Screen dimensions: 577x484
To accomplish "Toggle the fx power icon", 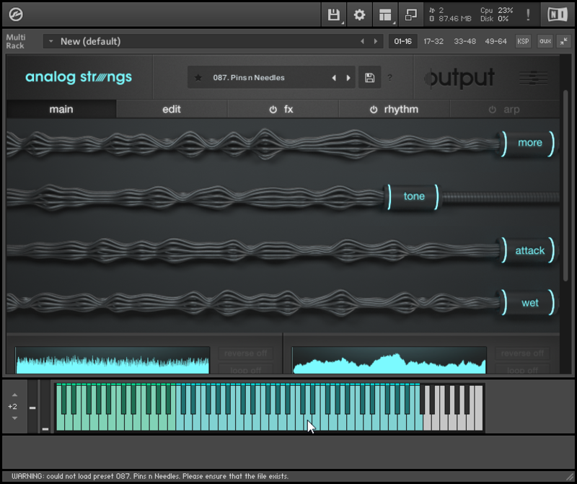I will (273, 110).
